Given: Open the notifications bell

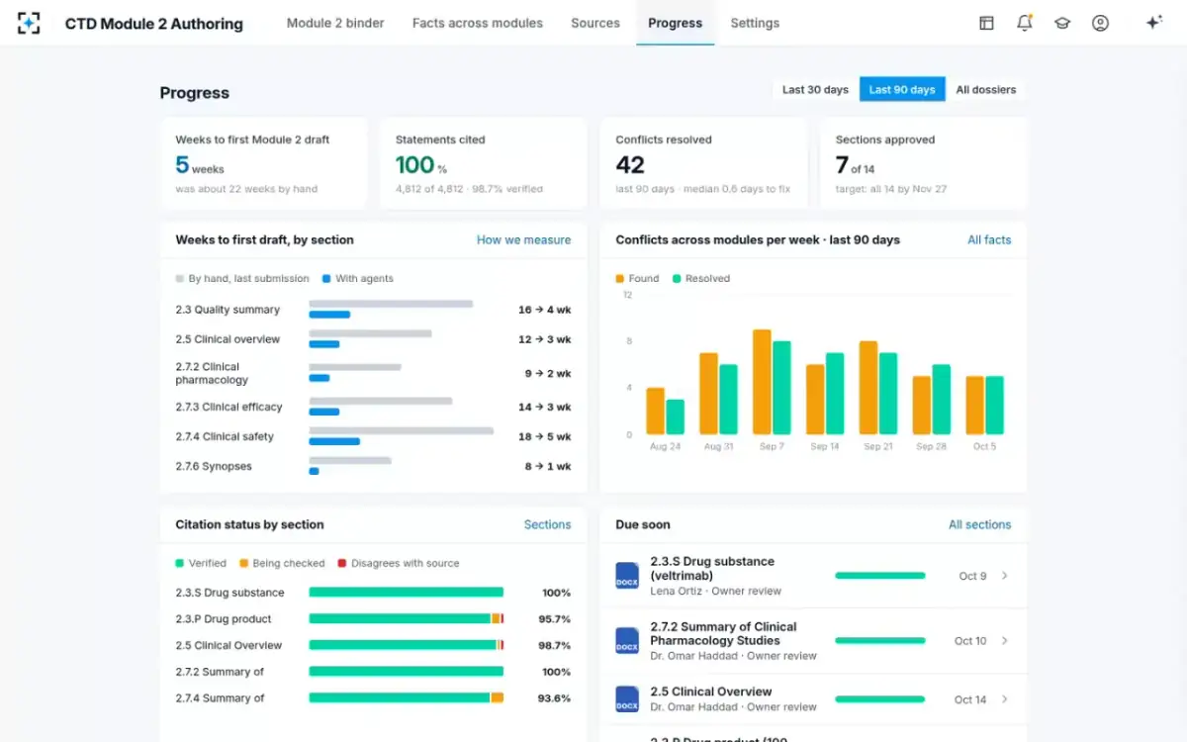Looking at the screenshot, I should coord(1025,23).
